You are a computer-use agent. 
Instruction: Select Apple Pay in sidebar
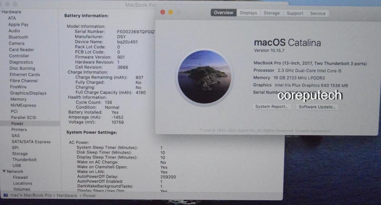(18, 24)
